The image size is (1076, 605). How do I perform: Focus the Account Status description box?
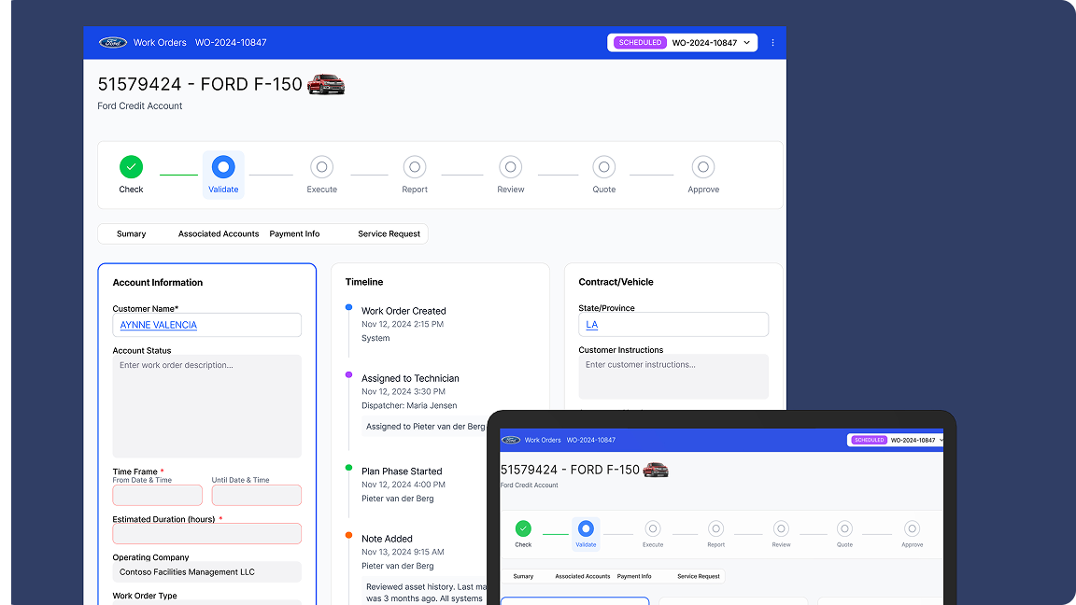pyautogui.click(x=206, y=406)
